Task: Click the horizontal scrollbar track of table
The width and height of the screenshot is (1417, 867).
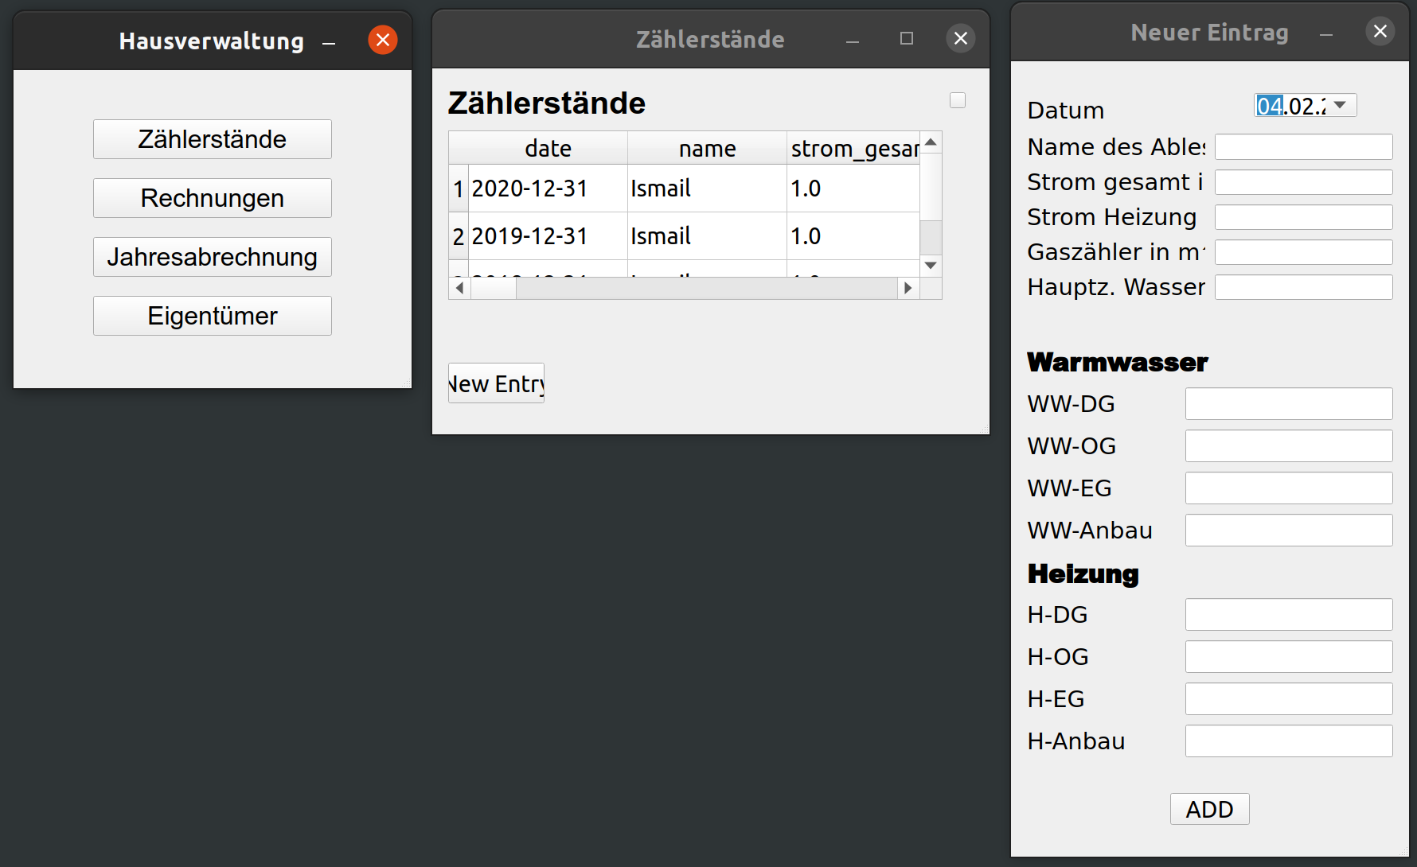Action: click(708, 288)
